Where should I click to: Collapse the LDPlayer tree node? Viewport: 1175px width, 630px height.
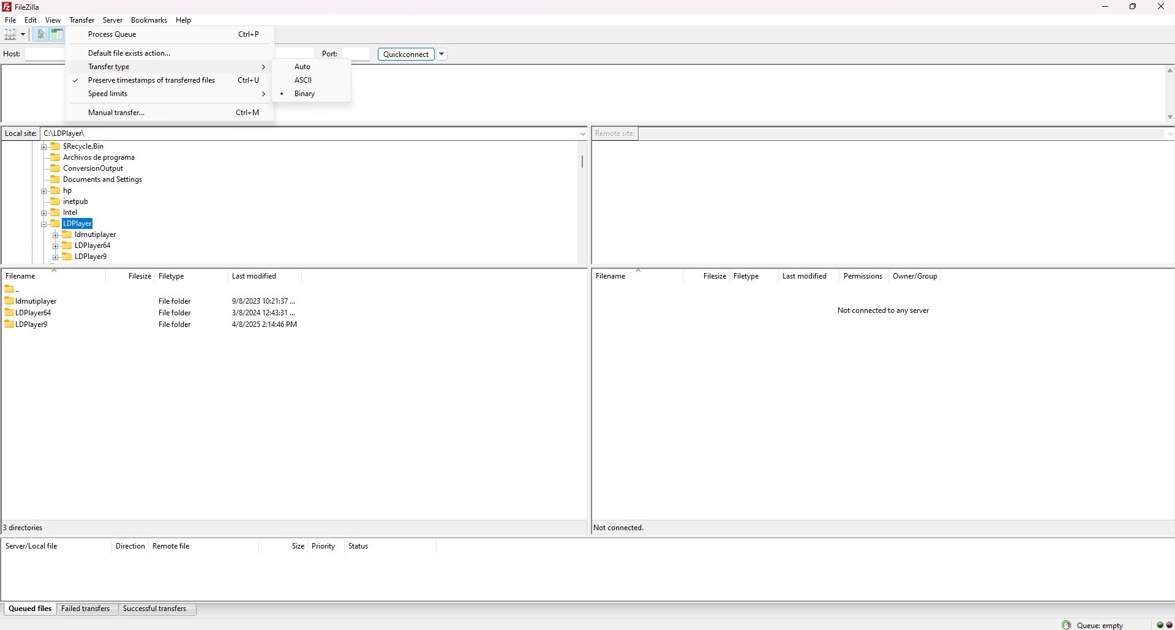click(x=44, y=224)
